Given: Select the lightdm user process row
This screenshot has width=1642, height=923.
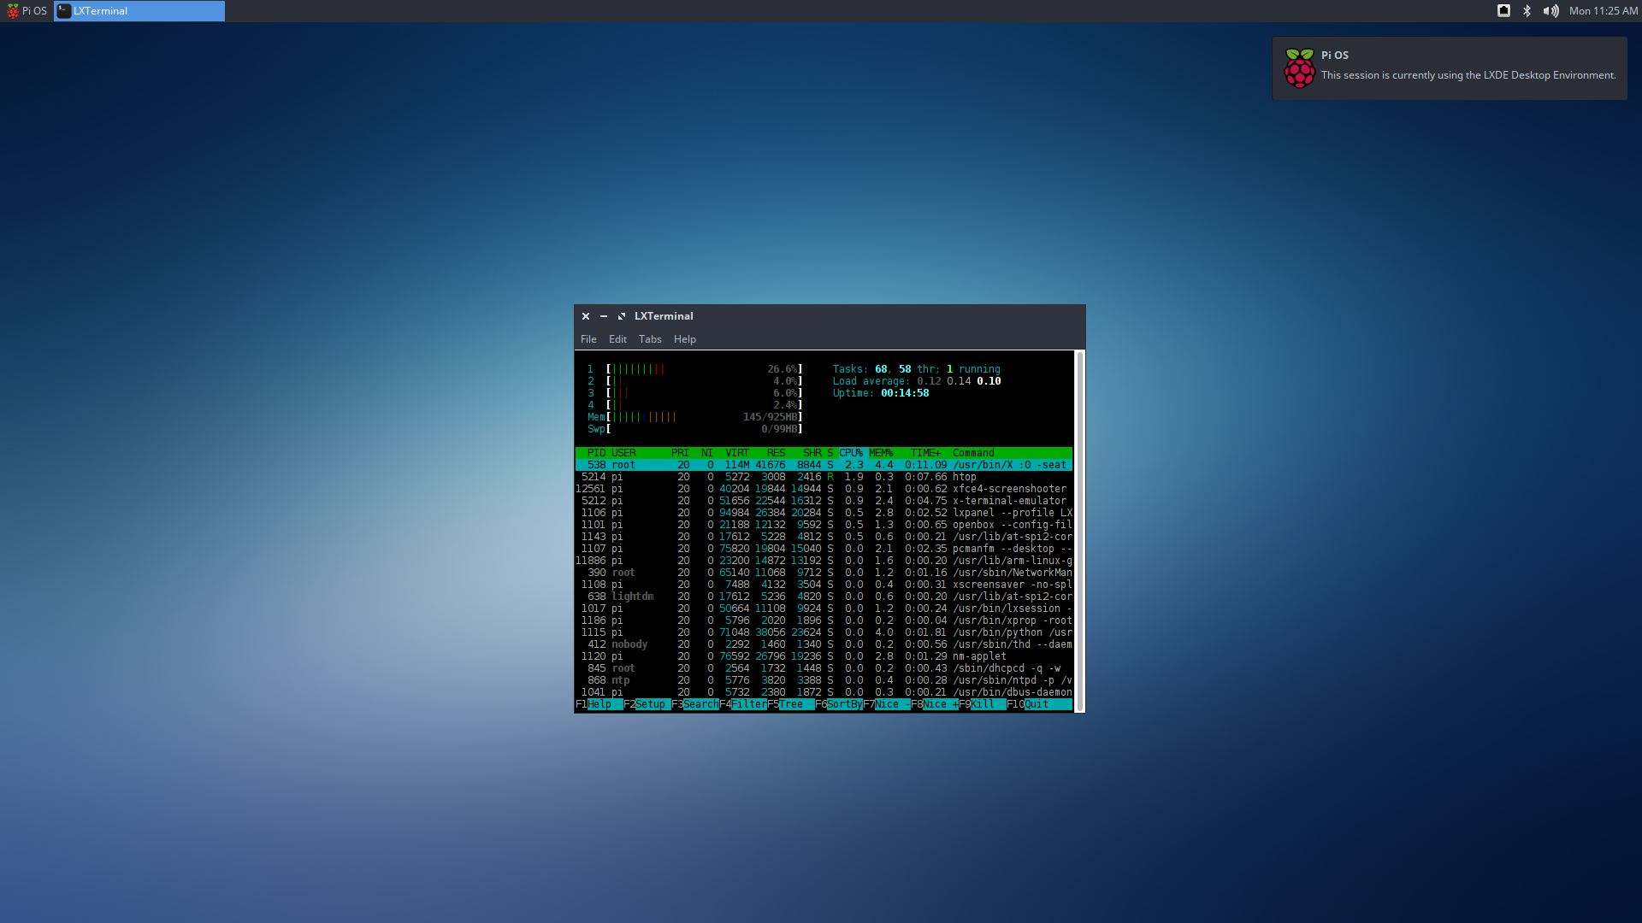Looking at the screenshot, I should point(824,597).
